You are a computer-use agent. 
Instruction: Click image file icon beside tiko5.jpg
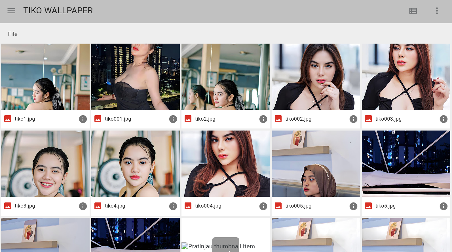pyautogui.click(x=368, y=206)
